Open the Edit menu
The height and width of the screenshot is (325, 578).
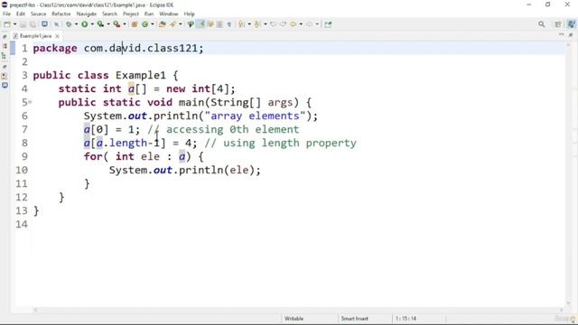pyautogui.click(x=21, y=14)
